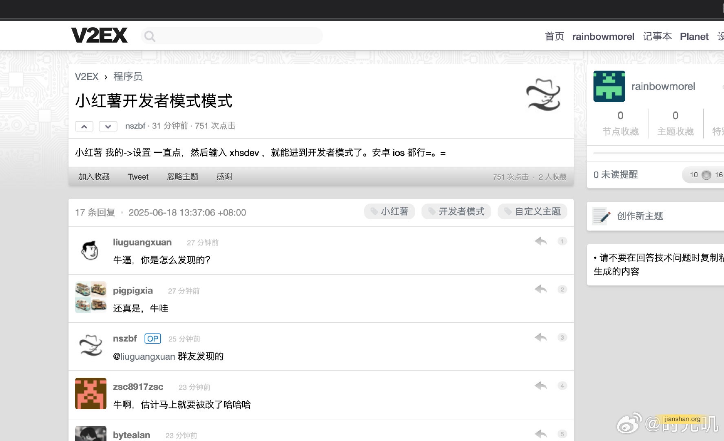Select the 自定义主题 tag

click(532, 212)
